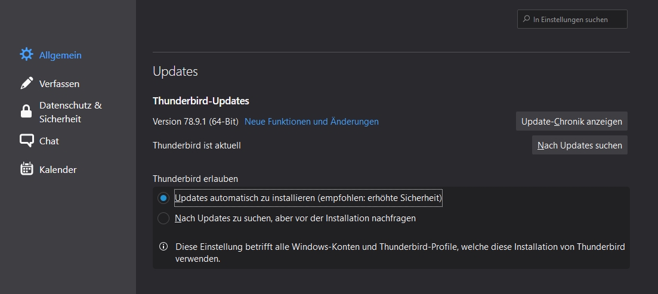Click the info icon beside the Windows-Konten note

click(x=163, y=246)
